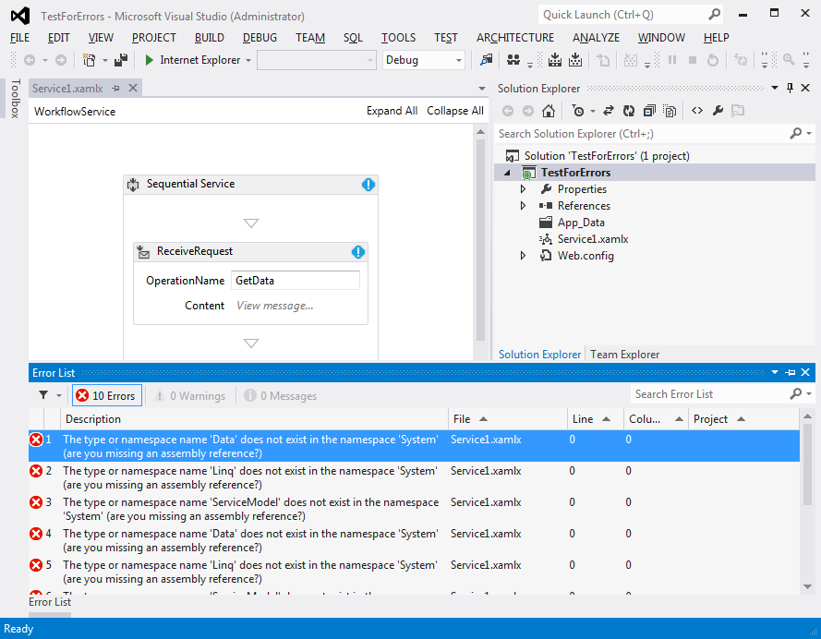Click the Search Error List box

(709, 394)
